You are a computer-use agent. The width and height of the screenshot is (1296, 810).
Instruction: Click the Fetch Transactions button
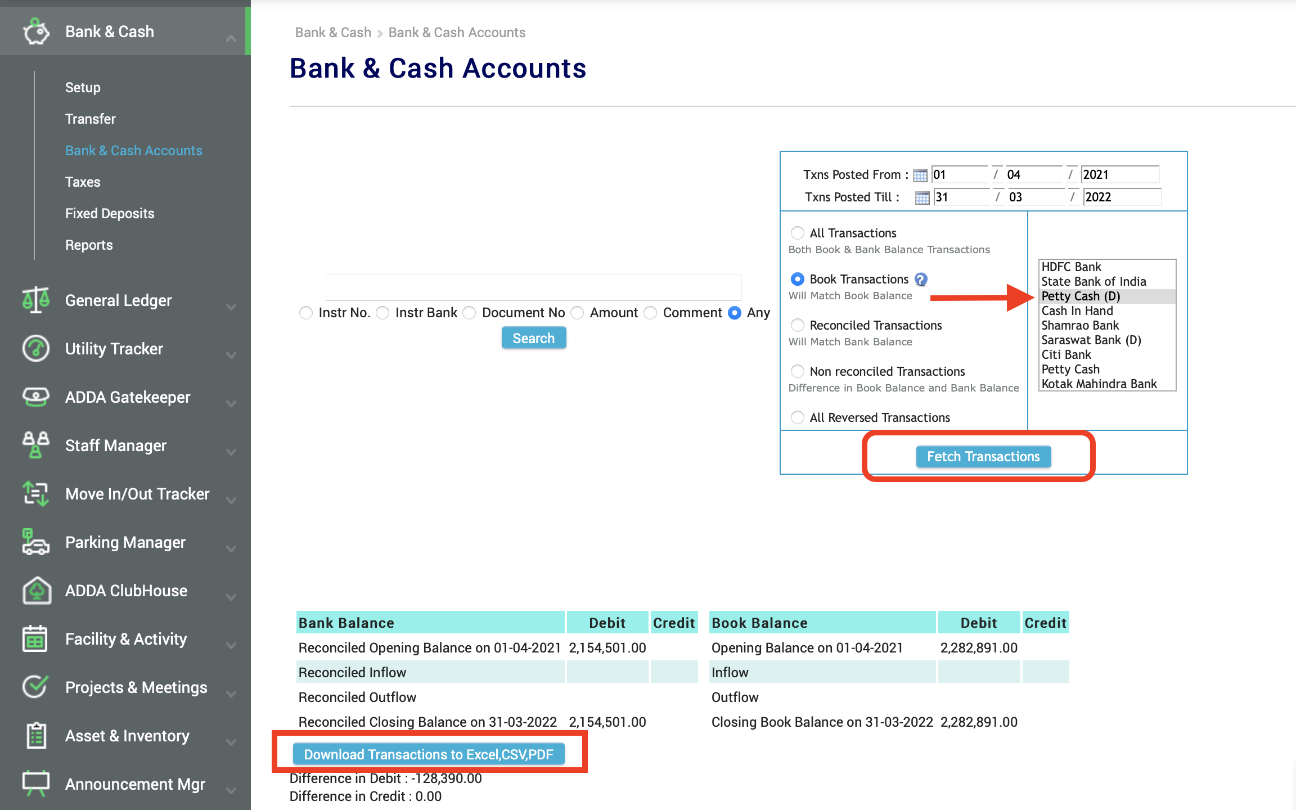[x=983, y=456]
